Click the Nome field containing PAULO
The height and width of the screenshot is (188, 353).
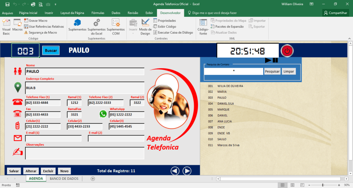click(x=85, y=72)
